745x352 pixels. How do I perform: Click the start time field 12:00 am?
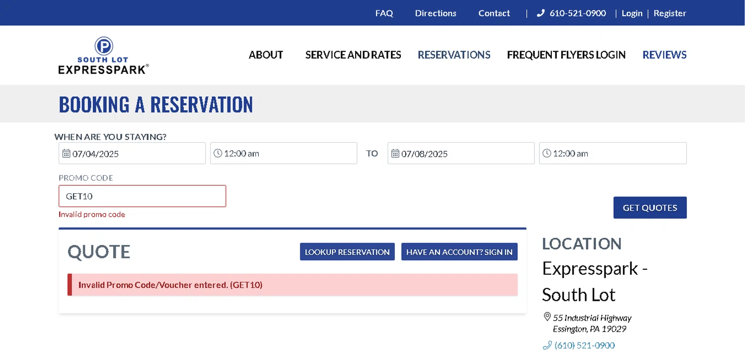(284, 153)
